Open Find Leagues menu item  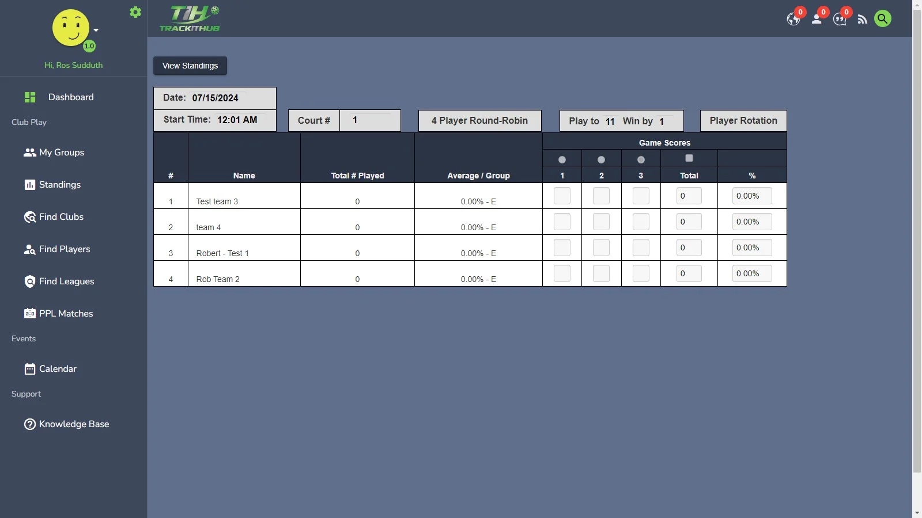[67, 281]
